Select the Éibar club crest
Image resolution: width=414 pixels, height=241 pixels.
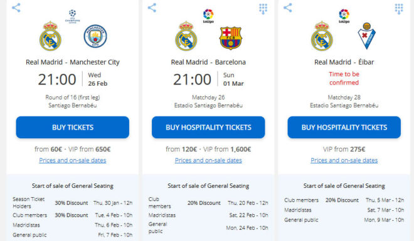click(367, 36)
